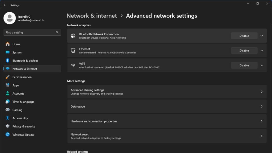This screenshot has height=153, width=272.
Task: Disable the Bluetooth Network Connection adapter
Action: point(244,36)
